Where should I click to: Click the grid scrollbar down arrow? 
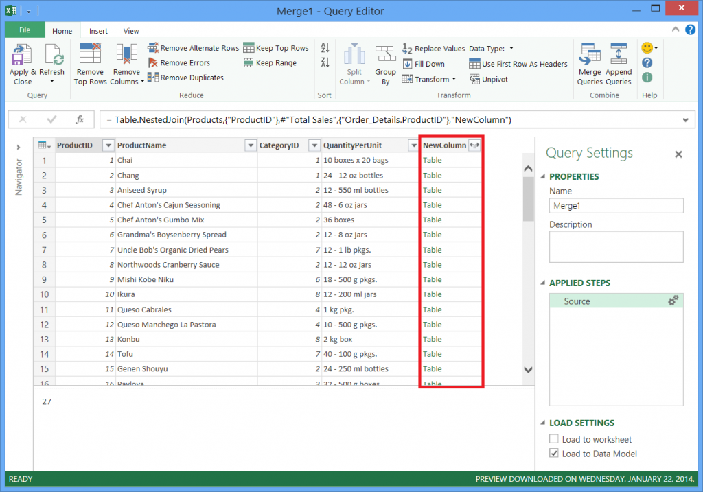(x=528, y=370)
